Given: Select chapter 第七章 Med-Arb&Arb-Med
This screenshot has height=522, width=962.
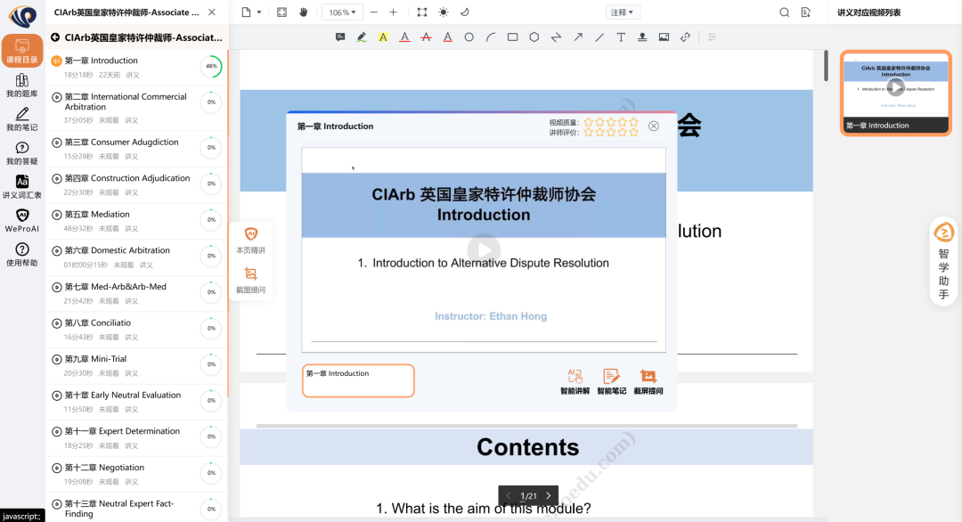Looking at the screenshot, I should pyautogui.click(x=115, y=287).
